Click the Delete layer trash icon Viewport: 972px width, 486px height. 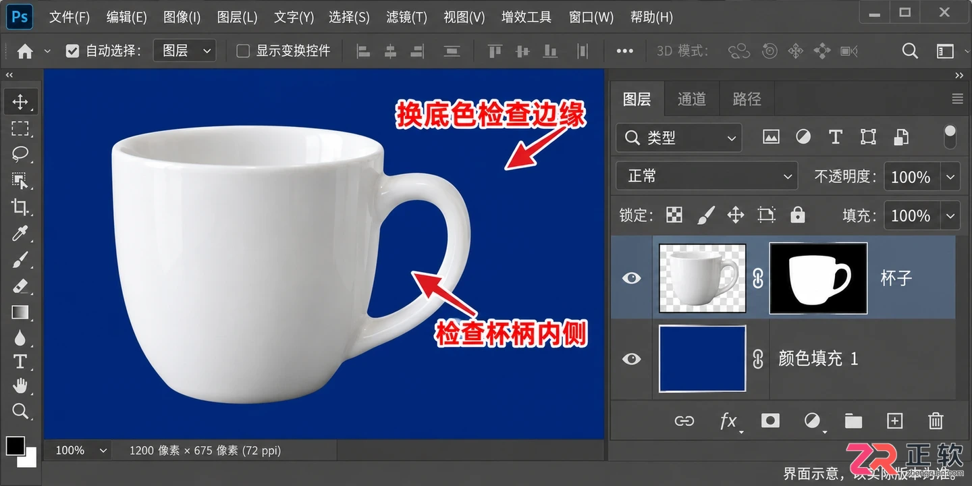click(x=936, y=421)
